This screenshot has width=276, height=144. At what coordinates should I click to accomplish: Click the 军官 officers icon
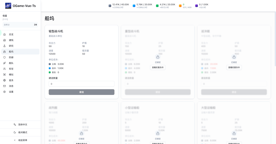4,69
